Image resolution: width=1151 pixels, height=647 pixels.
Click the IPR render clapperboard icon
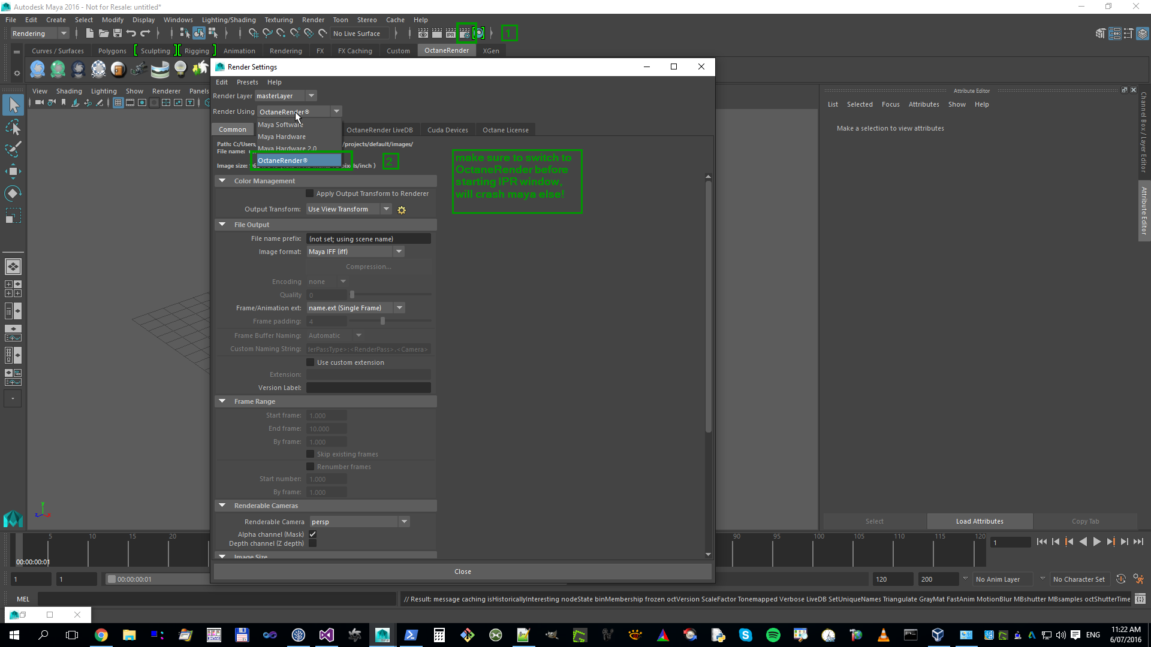tap(451, 34)
